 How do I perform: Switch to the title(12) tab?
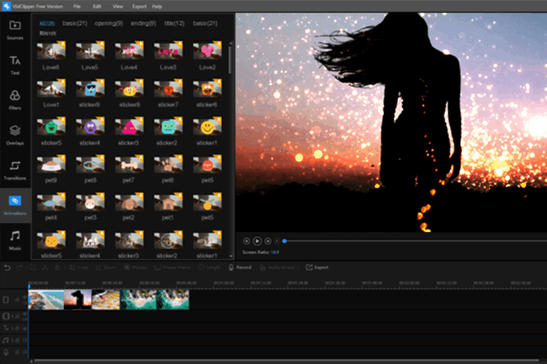click(x=174, y=24)
